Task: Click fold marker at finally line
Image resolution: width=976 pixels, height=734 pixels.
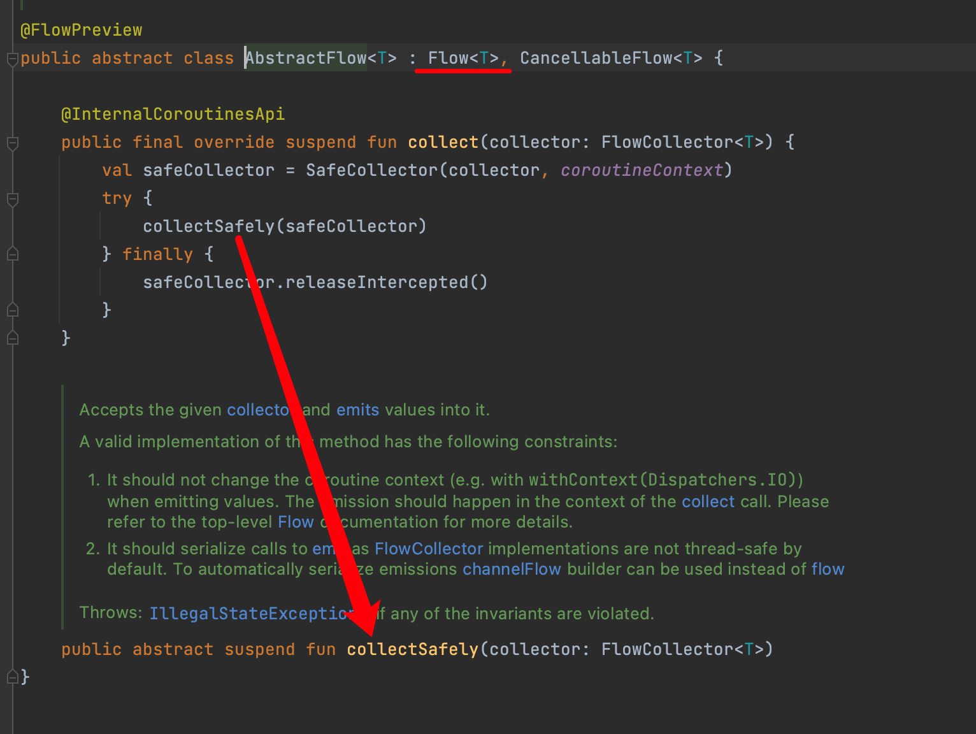Action: point(12,254)
